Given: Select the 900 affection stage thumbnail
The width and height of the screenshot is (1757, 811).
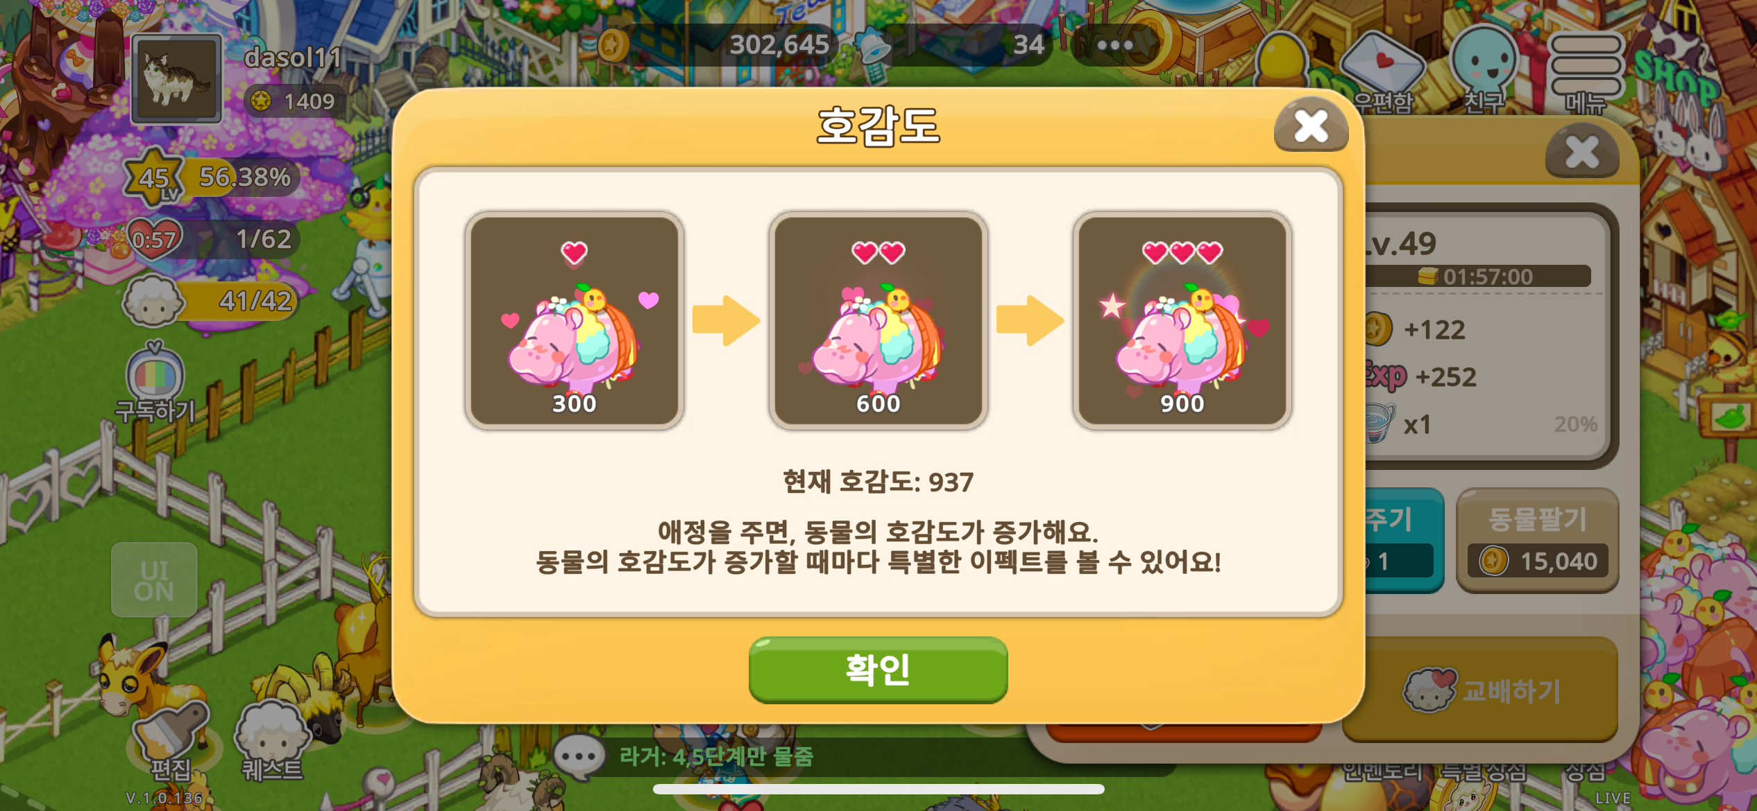Looking at the screenshot, I should [1182, 320].
